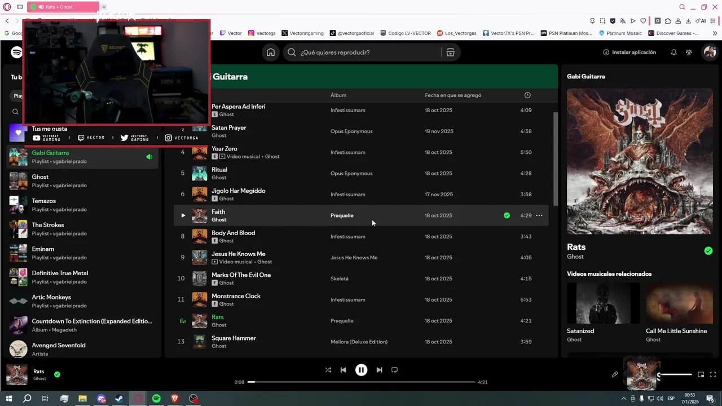Open Spotify from the Windows taskbar
722x406 pixels.
(156, 399)
